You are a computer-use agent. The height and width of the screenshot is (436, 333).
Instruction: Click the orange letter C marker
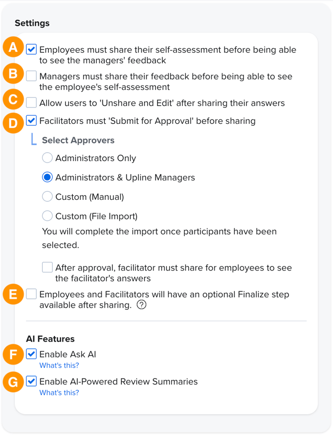(13, 99)
